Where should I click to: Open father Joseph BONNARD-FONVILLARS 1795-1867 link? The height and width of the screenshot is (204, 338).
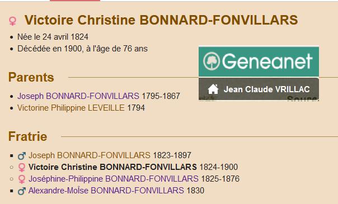(x=78, y=96)
